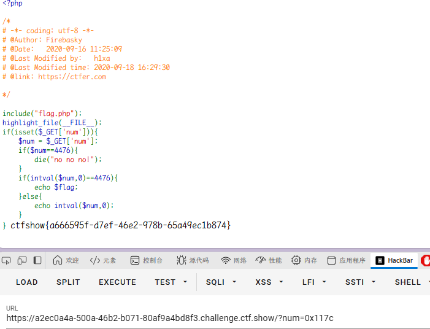
Task: Click the echo $flag line
Action: point(56,187)
